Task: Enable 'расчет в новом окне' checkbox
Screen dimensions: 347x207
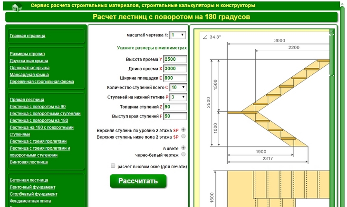Action: (113, 166)
